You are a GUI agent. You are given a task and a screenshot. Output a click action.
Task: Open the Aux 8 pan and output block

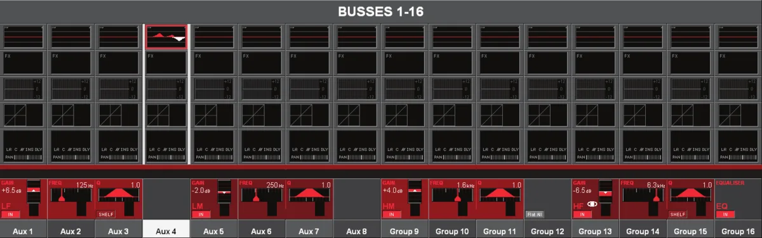point(357,146)
